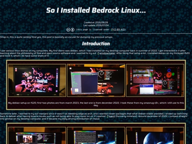Screen dimensions: 192x144
Task: Click the 'Strap in, this is quite rambly!' line
Action: [x=56, y=37]
